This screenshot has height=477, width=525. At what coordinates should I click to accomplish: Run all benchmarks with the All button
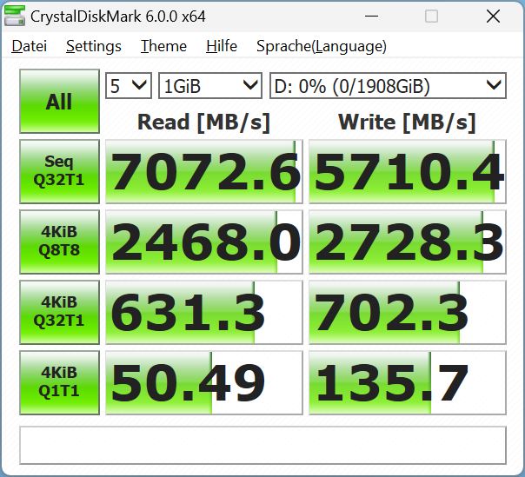pos(58,102)
